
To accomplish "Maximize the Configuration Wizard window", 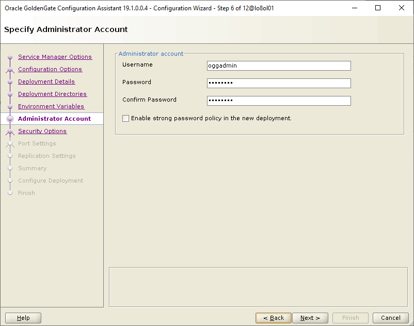I will click(378, 8).
